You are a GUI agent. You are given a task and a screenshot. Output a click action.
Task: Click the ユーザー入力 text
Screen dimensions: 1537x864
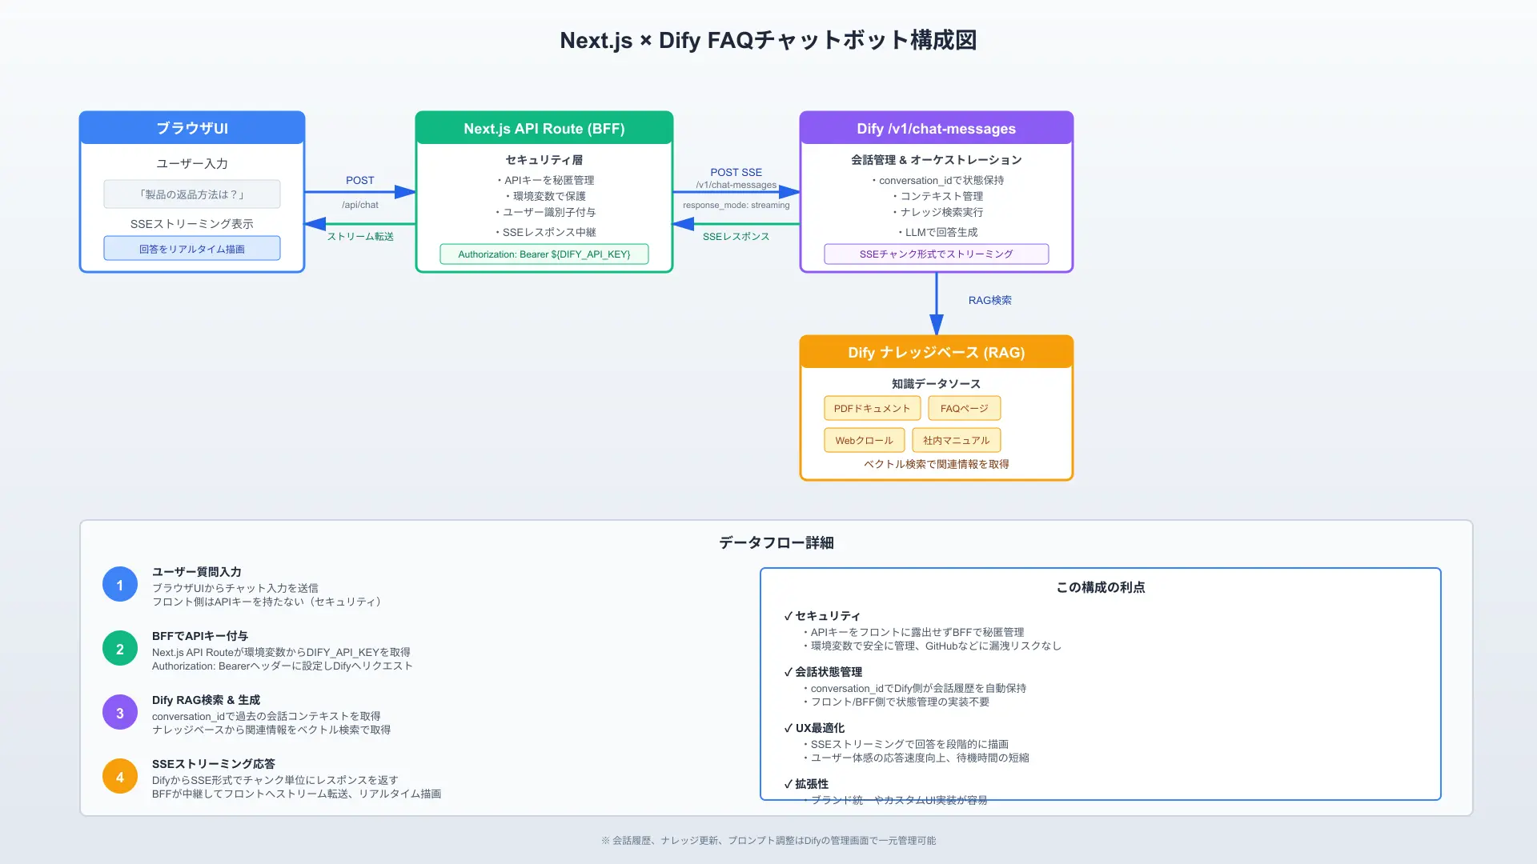(x=192, y=163)
